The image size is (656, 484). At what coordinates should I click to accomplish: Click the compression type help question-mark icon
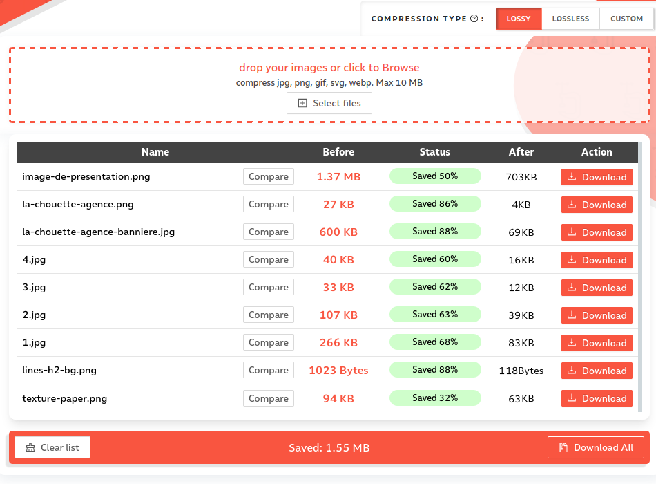click(x=474, y=19)
